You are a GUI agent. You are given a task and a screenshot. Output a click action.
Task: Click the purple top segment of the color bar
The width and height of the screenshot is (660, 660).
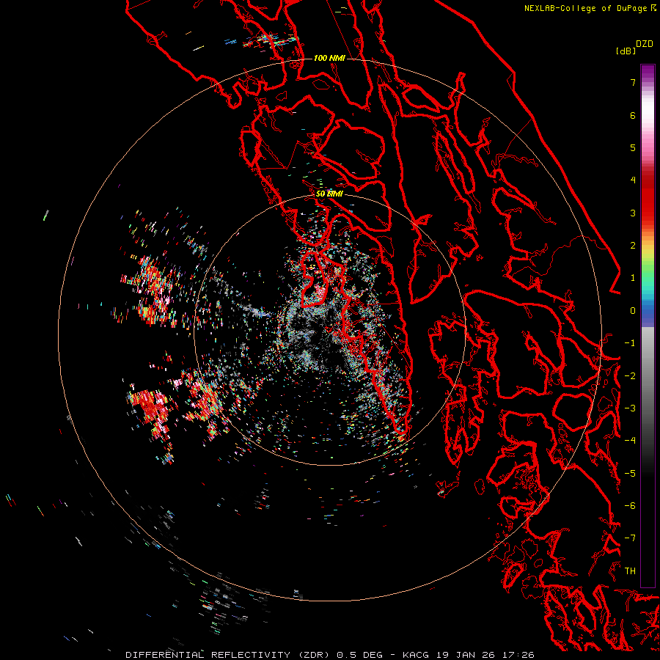click(648, 72)
